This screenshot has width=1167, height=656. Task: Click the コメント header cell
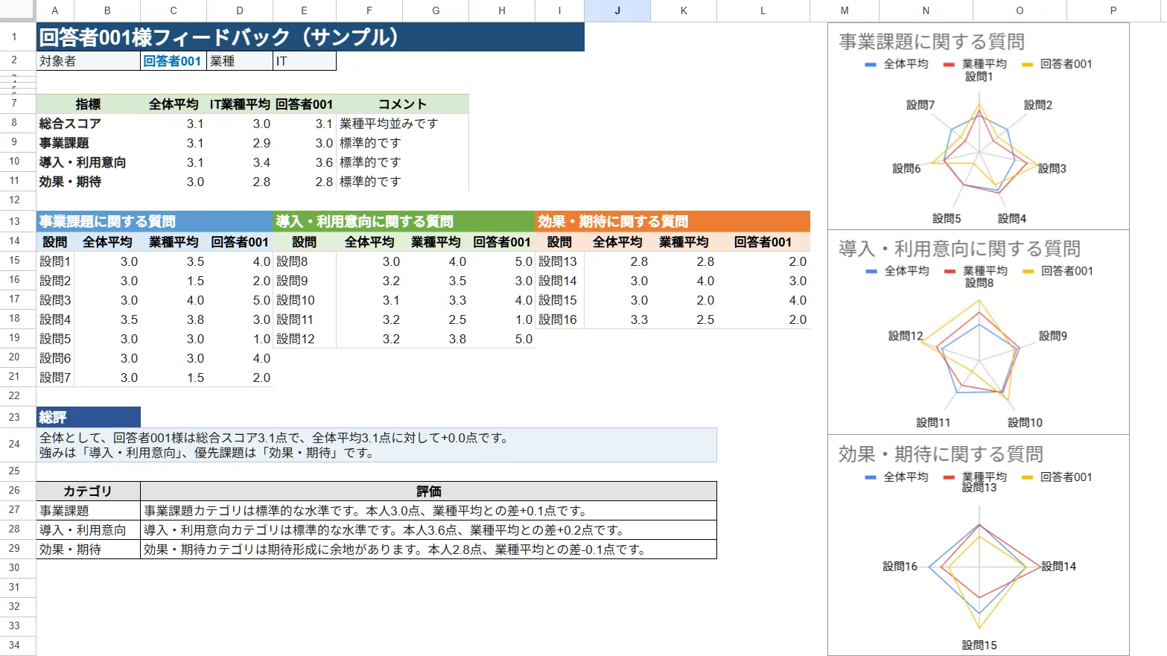[x=403, y=104]
